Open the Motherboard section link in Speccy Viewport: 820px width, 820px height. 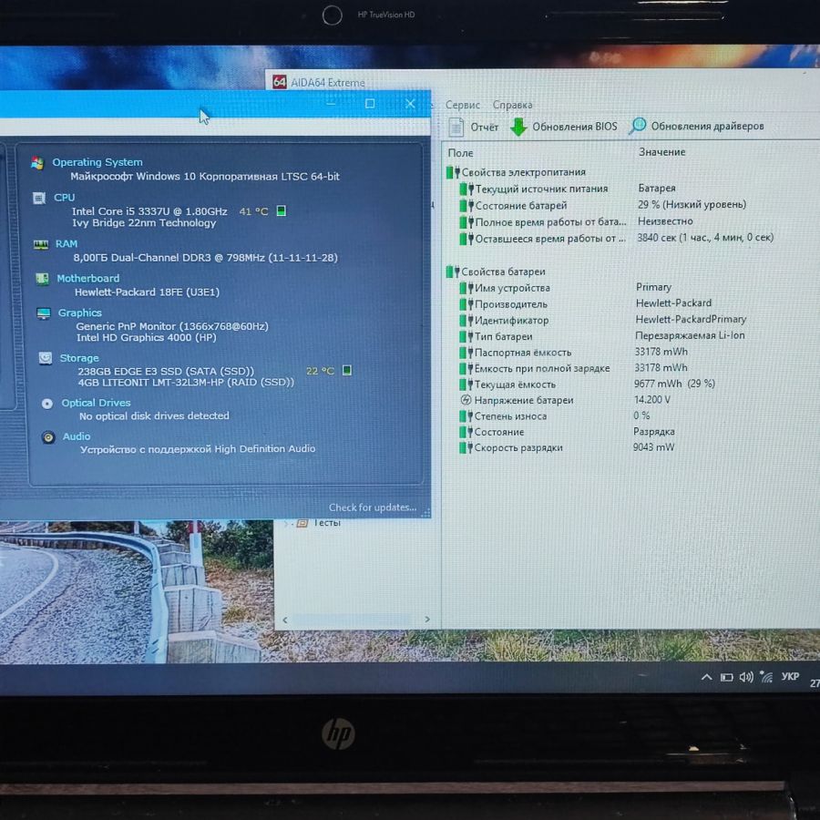point(87,278)
